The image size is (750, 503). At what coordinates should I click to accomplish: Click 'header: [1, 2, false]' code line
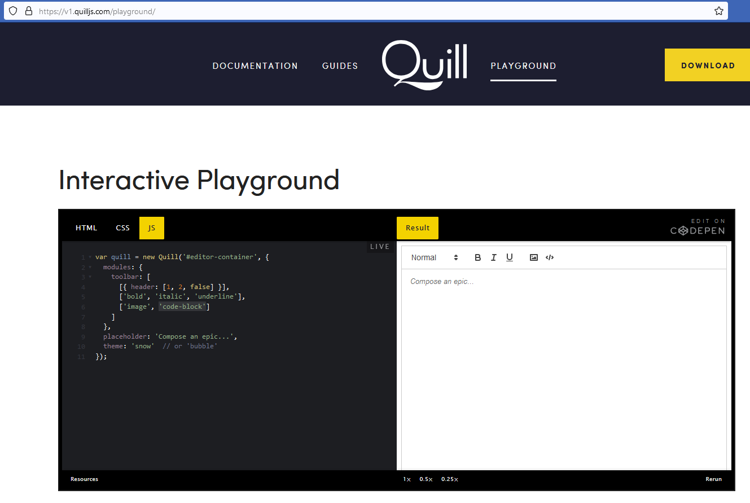174,287
